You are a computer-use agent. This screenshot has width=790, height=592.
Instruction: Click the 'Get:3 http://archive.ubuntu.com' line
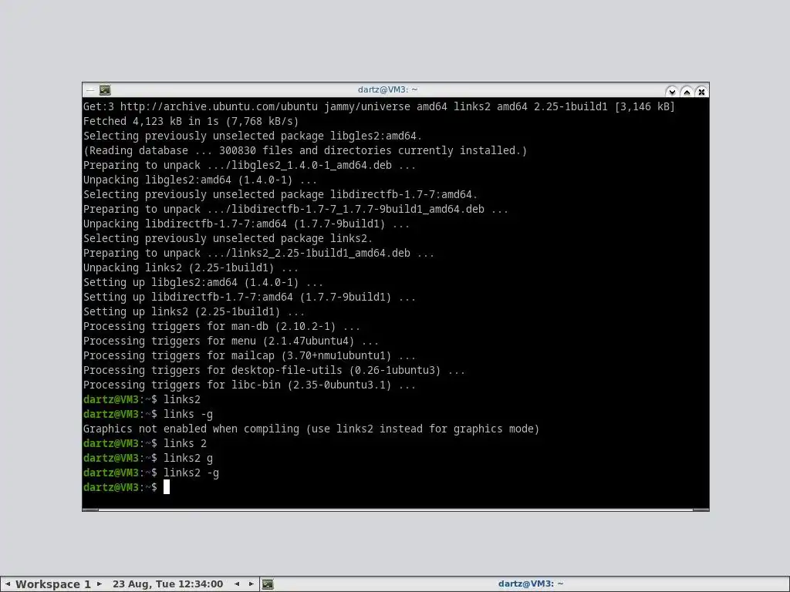point(379,106)
